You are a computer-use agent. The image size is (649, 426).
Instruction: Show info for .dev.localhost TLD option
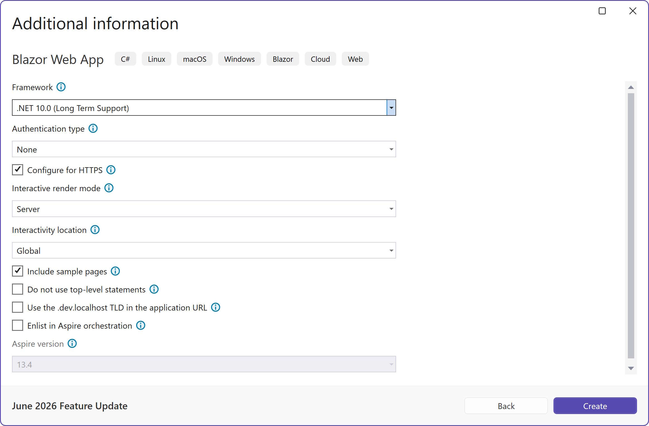(x=216, y=307)
